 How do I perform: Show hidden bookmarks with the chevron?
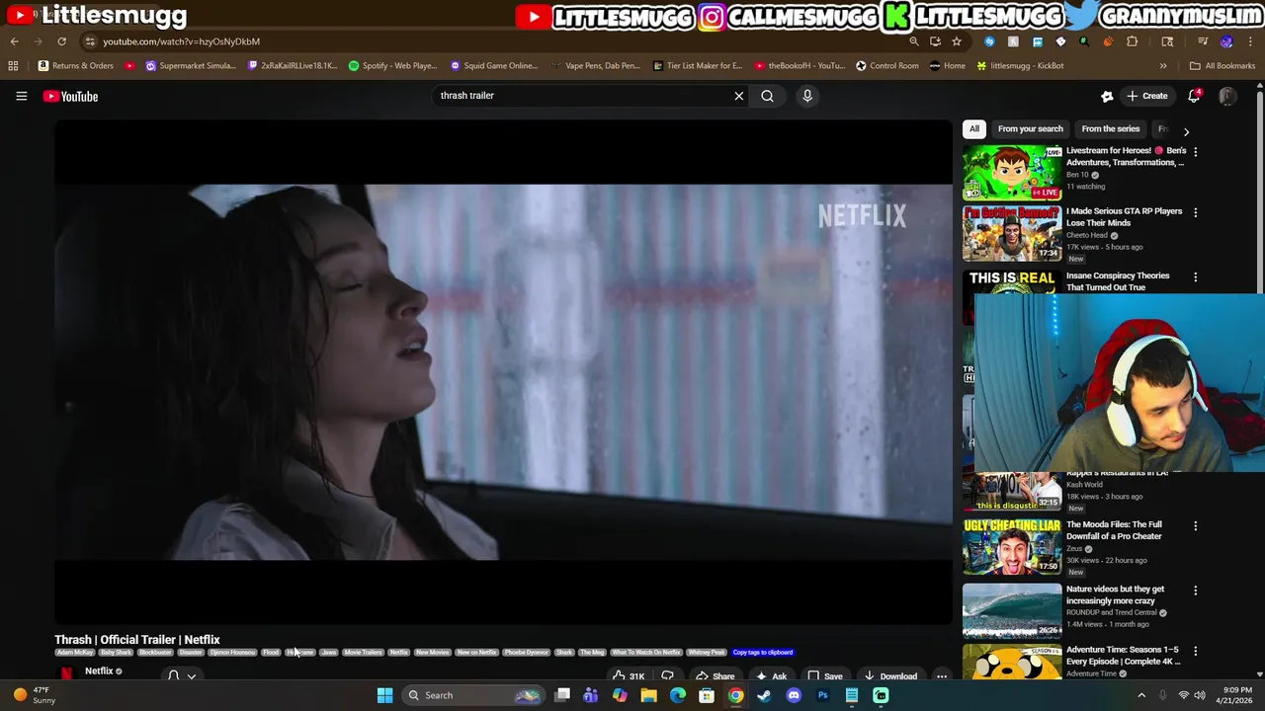1163,66
